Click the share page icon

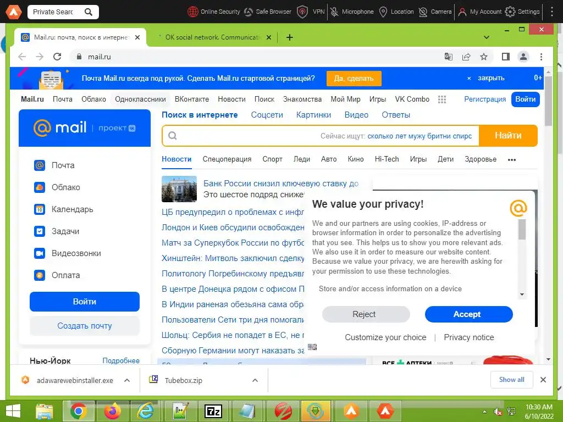[x=466, y=57]
